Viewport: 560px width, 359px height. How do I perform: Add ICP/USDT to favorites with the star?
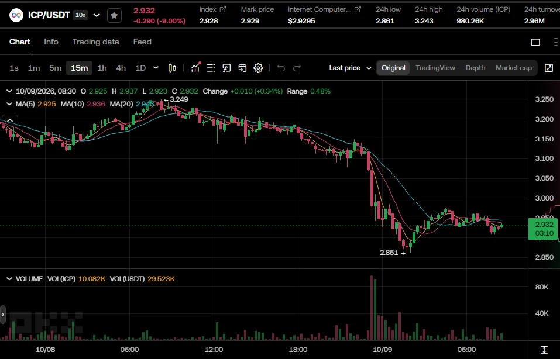[114, 15]
